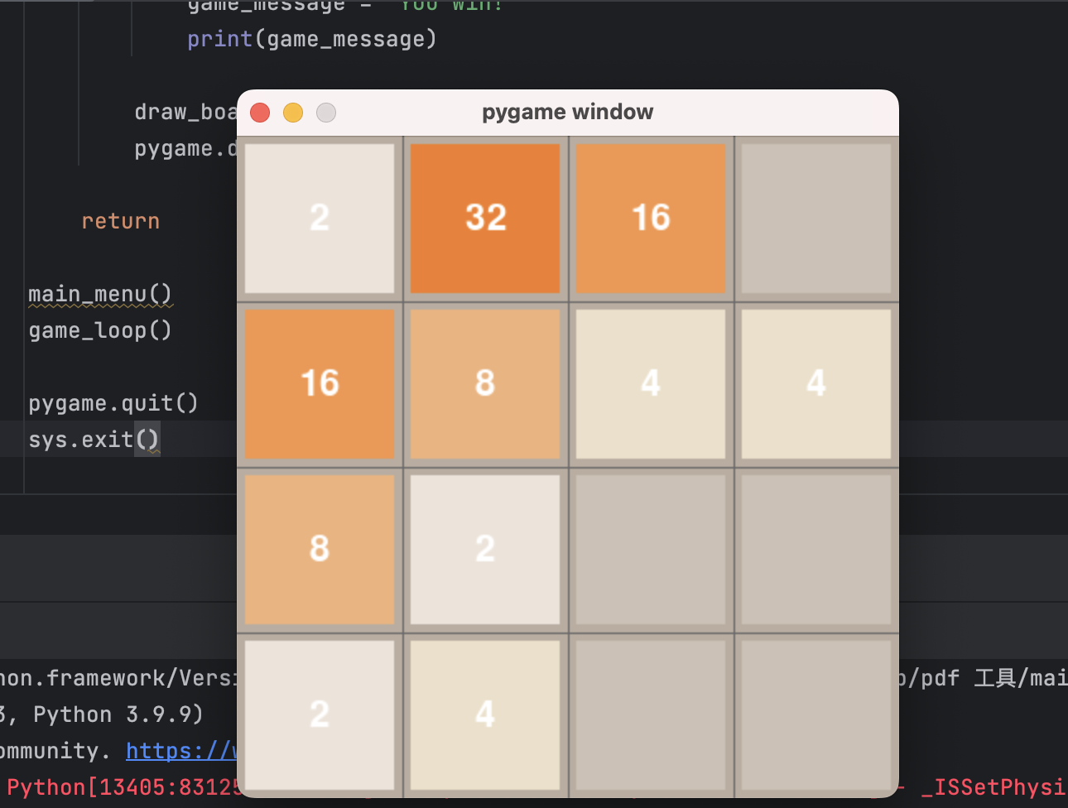
Task: Click the empty cell at top row's end
Action: (x=816, y=219)
